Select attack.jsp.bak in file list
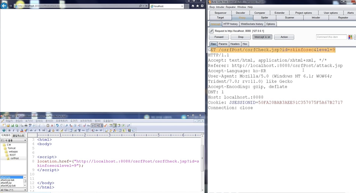Screen dimensions: 356x193 coord(8,180)
